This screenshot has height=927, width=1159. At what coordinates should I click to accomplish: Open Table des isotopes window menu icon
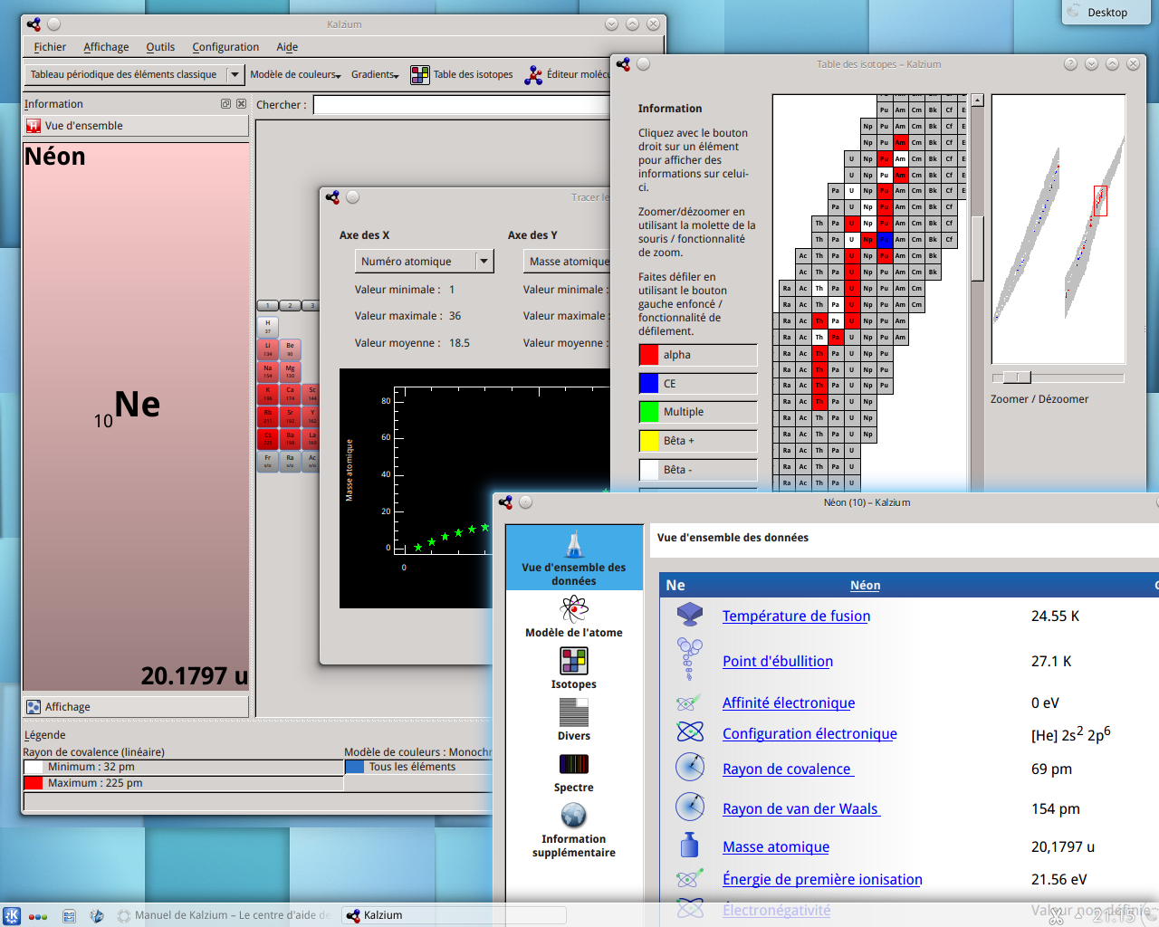(623, 64)
